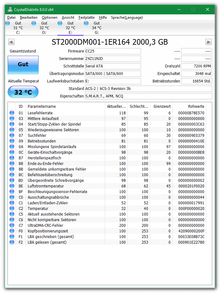Click status icon of Suchfehler row
220x293 pixels.
pos(12,135)
